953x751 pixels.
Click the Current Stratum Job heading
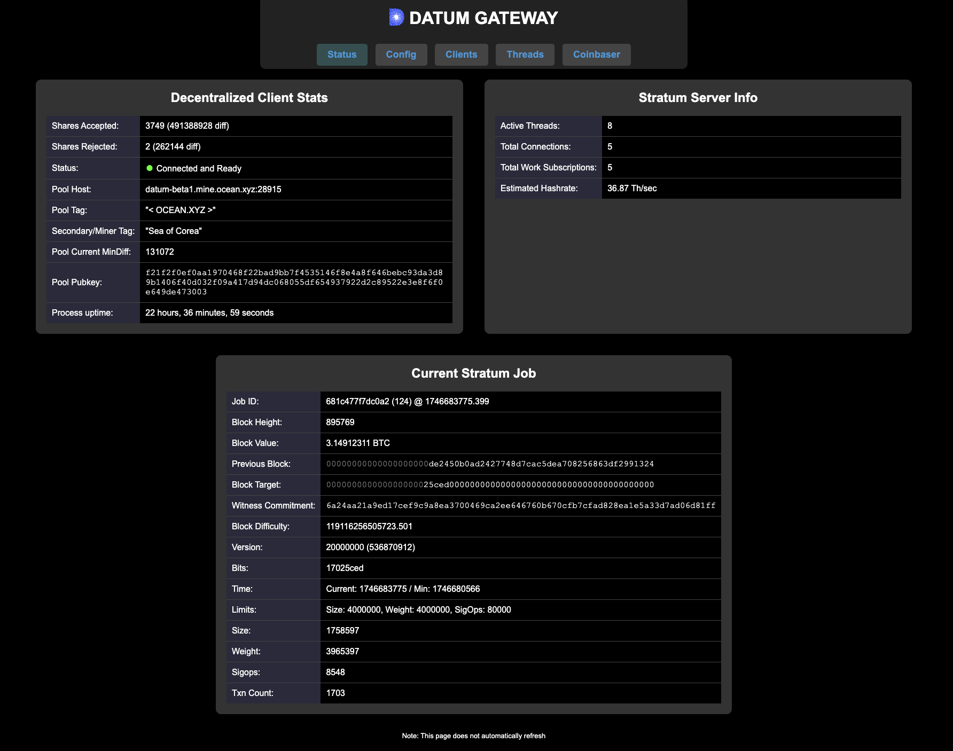[474, 373]
